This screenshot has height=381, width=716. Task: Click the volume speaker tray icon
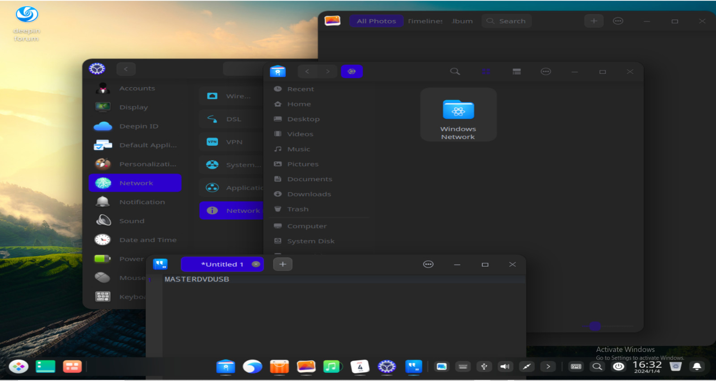tap(505, 367)
